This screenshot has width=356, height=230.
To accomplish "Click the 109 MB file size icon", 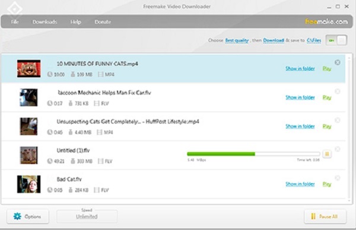I will [72, 74].
